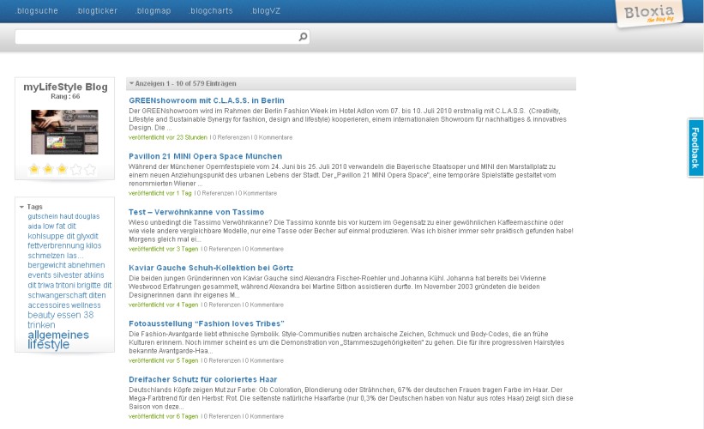Select the 'accessoires' tag
This screenshot has height=429, width=704.
tap(49, 305)
